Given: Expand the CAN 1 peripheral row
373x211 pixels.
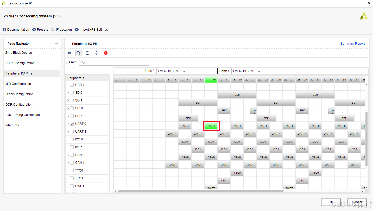Looking at the screenshot, I should pos(68,163).
